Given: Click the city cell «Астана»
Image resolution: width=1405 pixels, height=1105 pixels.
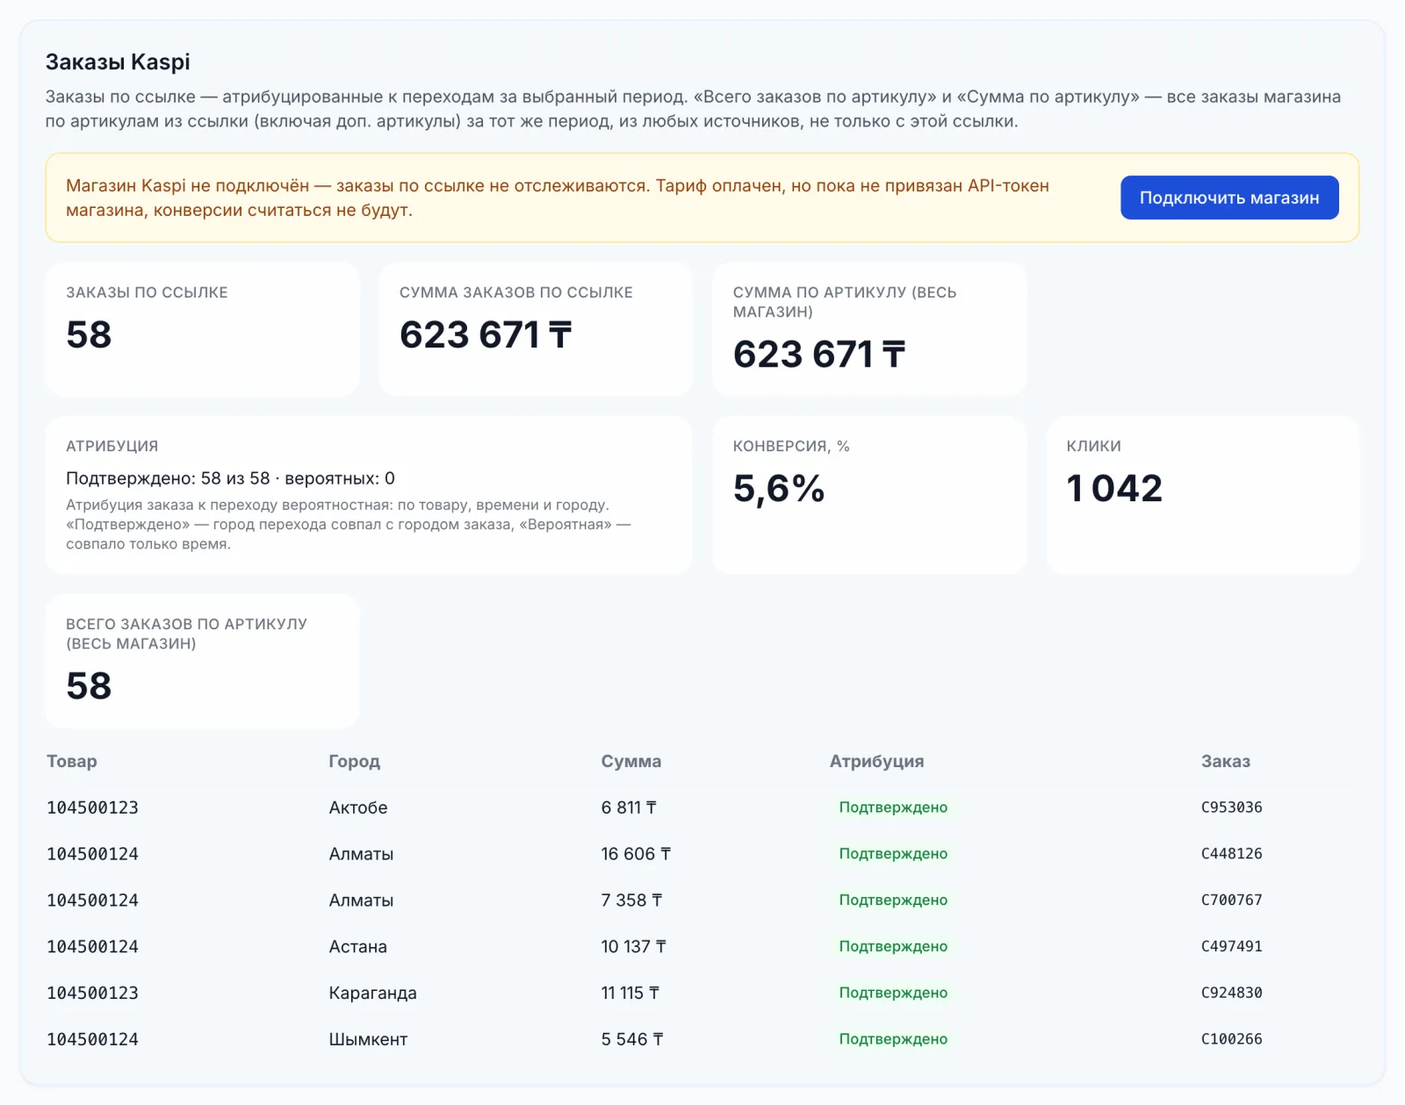Looking at the screenshot, I should pos(358,947).
